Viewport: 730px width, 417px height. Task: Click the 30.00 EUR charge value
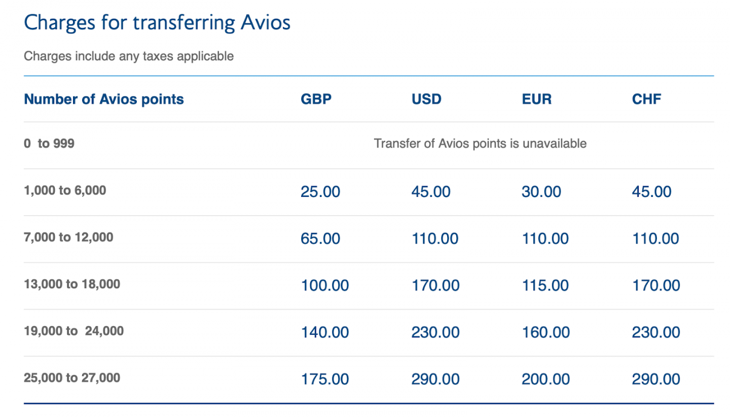(x=541, y=192)
